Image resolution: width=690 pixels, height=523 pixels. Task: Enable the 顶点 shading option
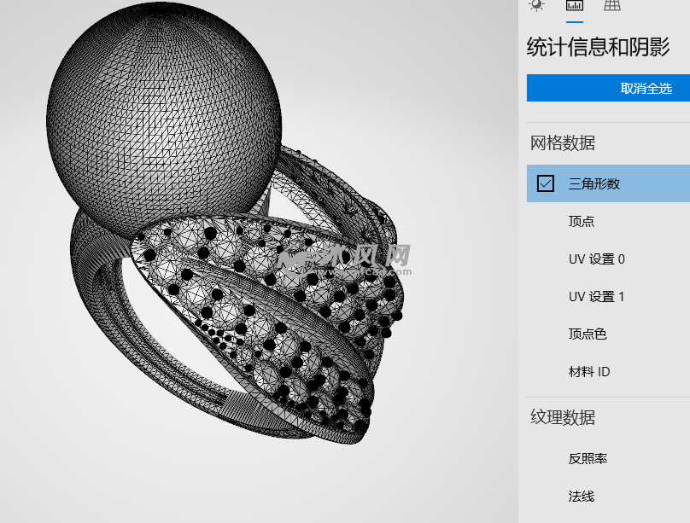pyautogui.click(x=582, y=221)
